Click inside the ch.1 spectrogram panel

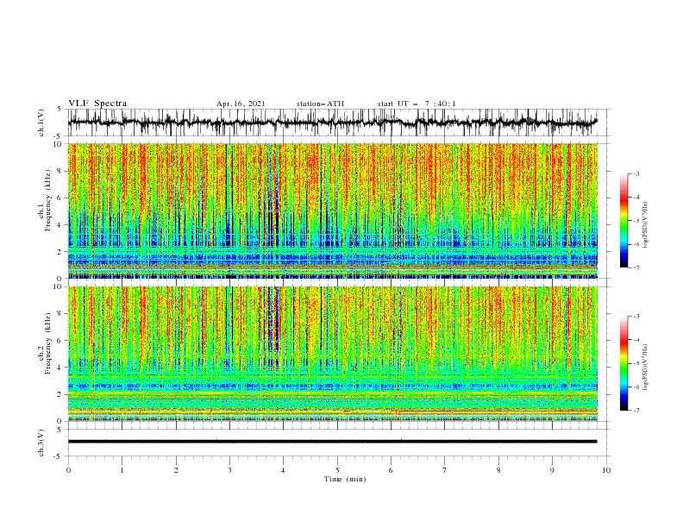point(332,211)
